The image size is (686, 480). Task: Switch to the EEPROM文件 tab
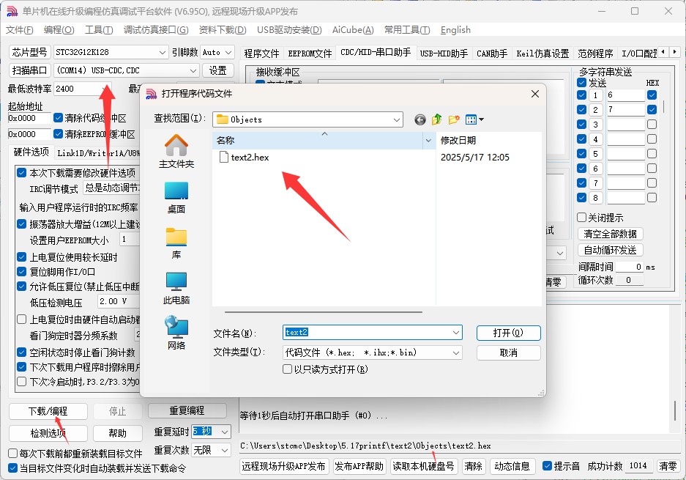[x=310, y=53]
